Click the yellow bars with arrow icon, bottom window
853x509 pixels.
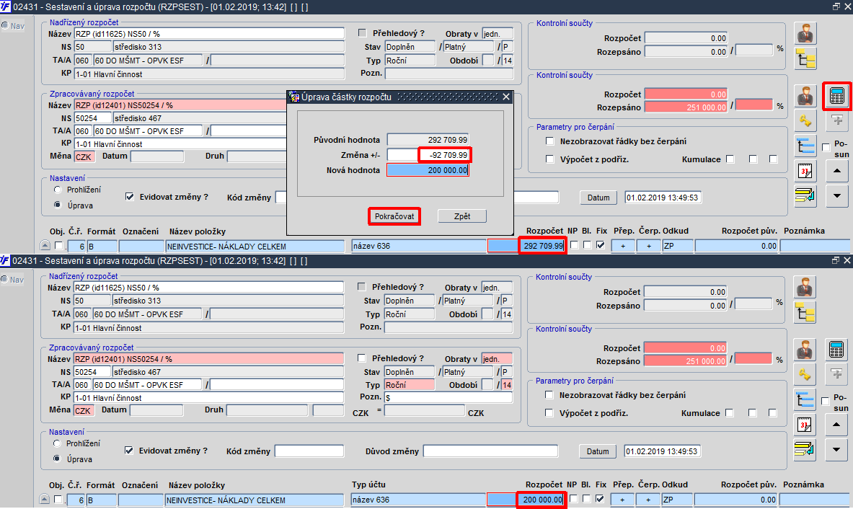(805, 449)
